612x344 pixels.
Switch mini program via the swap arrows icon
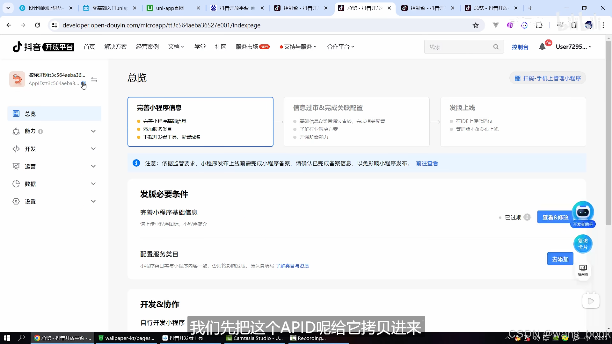tap(94, 79)
